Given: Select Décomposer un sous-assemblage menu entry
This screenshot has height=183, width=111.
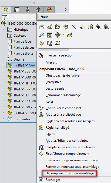Looking at the screenshot, I should coord(70,173).
